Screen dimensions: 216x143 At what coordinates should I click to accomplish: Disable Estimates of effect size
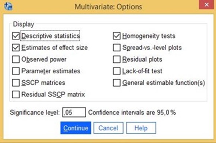coord(16,48)
